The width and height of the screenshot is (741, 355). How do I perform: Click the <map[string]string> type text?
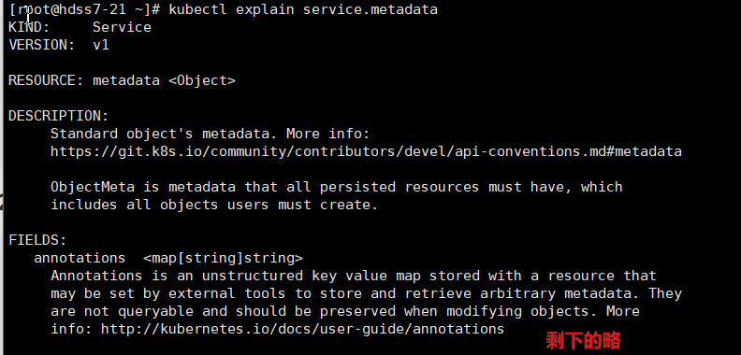223,258
